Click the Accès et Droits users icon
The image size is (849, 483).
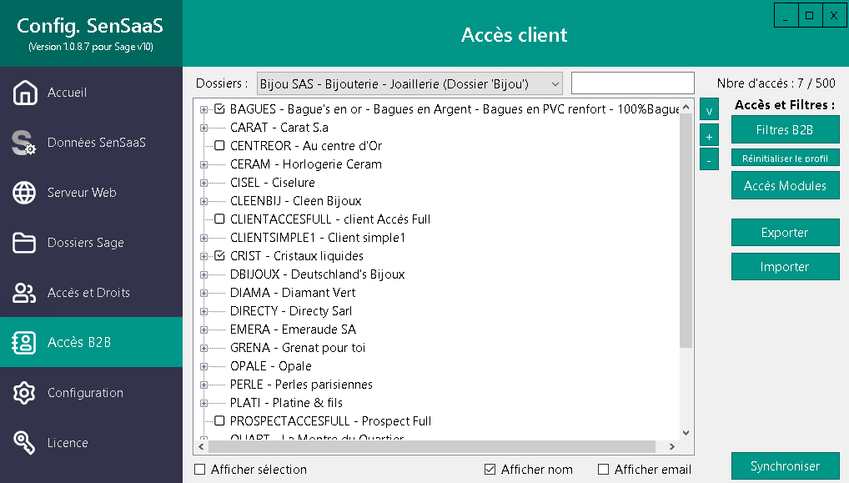coord(24,293)
